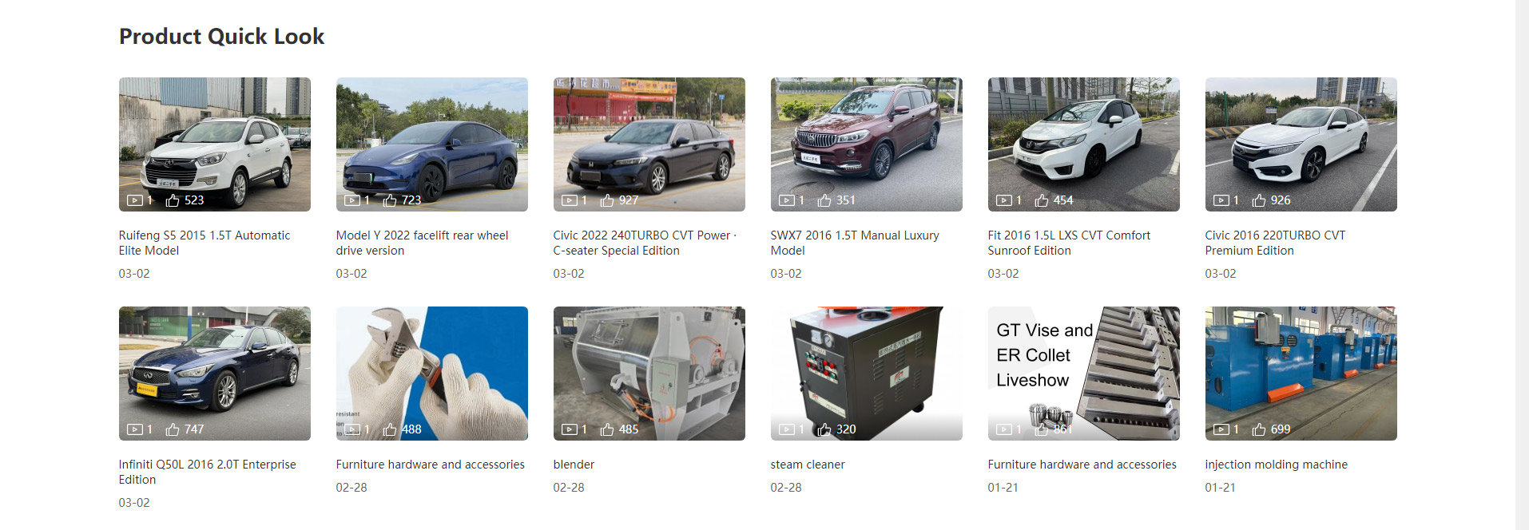Click the video icon on injection molding thumbnail
Screen dimensions: 1529x530
1221,429
